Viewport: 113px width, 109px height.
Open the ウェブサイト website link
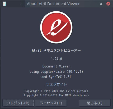point(56,84)
